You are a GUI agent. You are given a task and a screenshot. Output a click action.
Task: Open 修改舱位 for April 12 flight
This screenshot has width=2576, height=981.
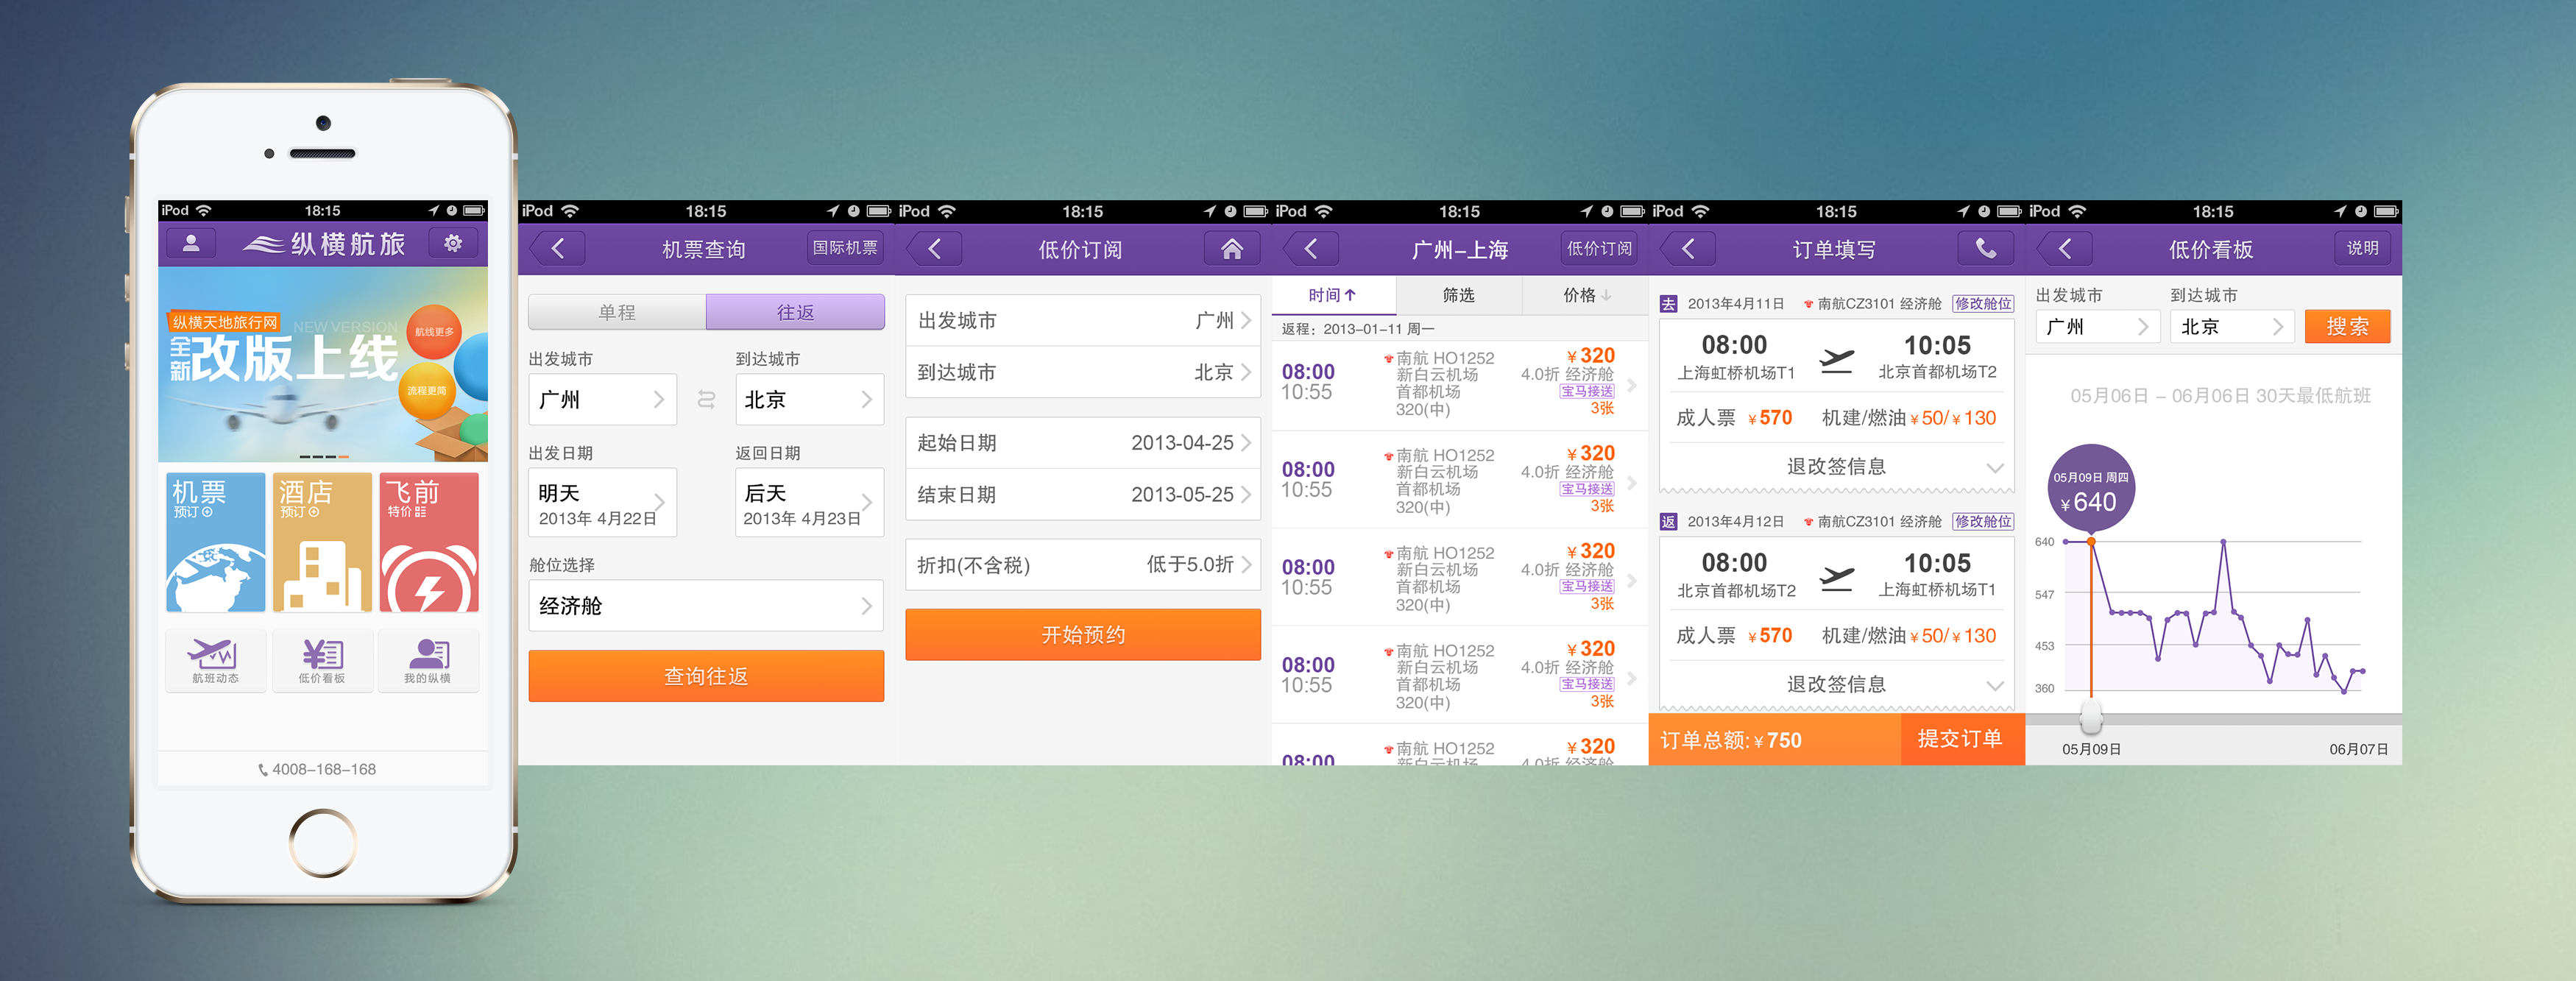pos(1983,521)
